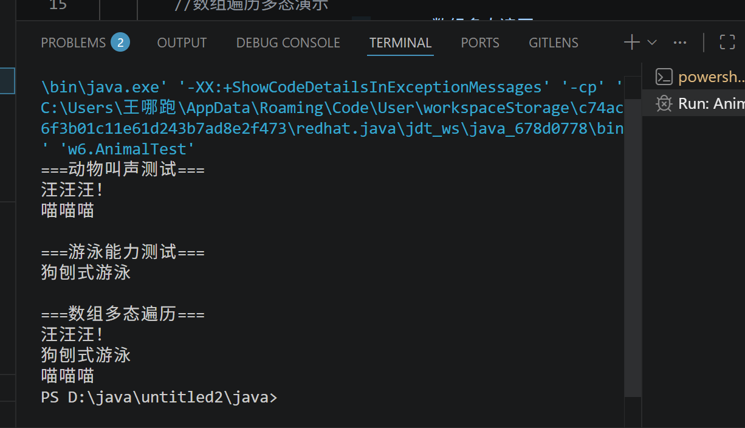Open the OUTPUT tab
The image size is (745, 428).
click(x=182, y=43)
